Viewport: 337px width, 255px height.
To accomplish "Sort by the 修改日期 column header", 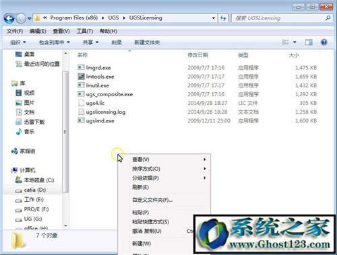I will (x=197, y=55).
